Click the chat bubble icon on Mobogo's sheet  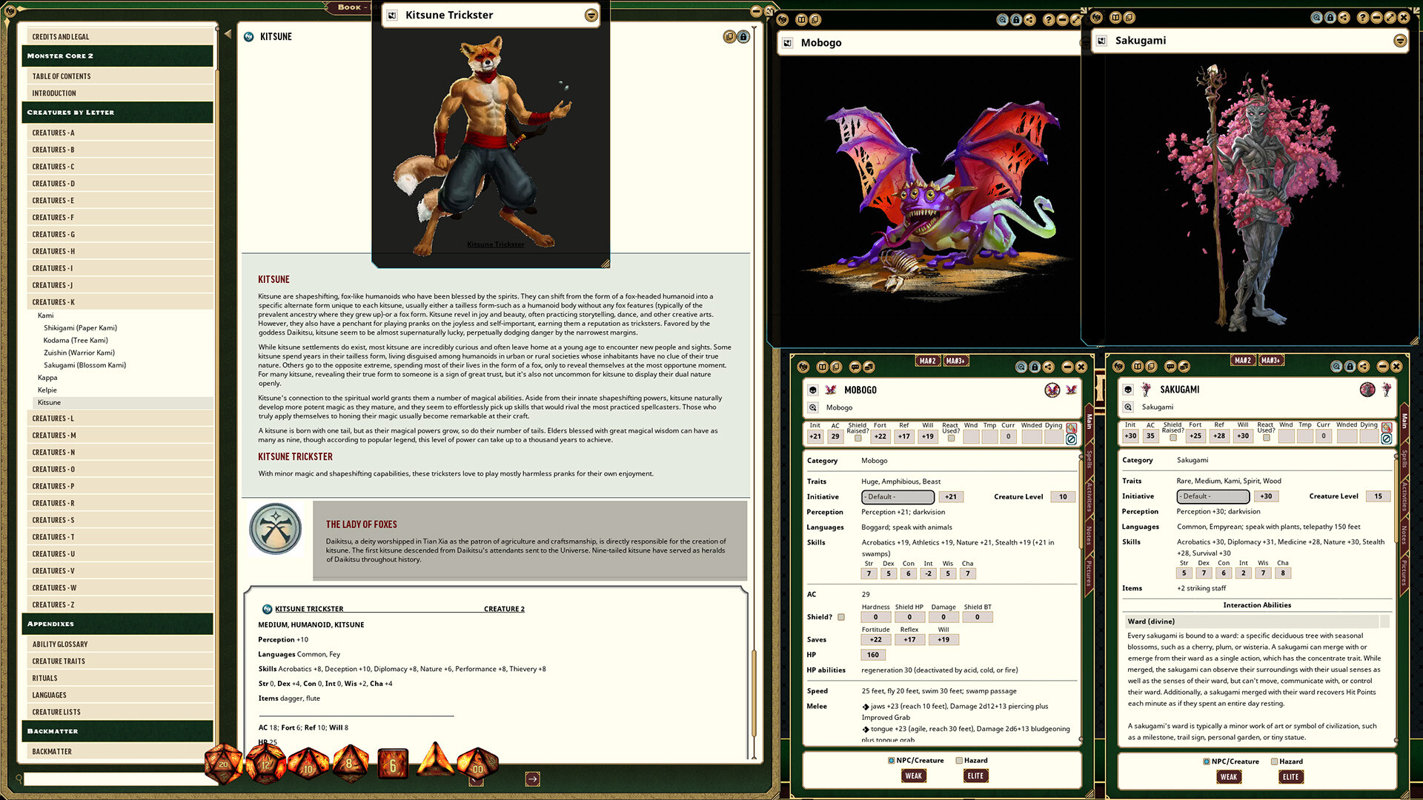855,367
